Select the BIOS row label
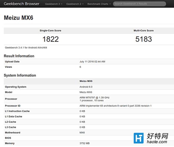Screen dimensions: 174x147 pos(8,138)
